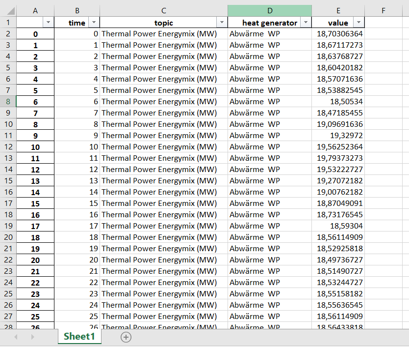The height and width of the screenshot is (347, 409).
Task: Click bold index cell 13 in column A
Action: [x=35, y=181]
